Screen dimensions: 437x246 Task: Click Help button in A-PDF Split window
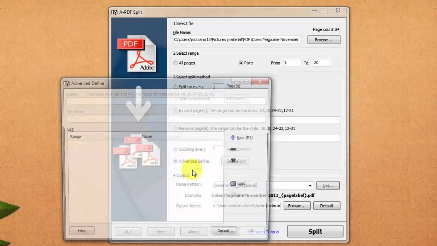pyautogui.click(x=161, y=232)
